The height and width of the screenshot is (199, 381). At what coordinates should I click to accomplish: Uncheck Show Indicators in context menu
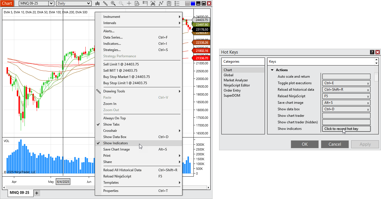[115, 143]
